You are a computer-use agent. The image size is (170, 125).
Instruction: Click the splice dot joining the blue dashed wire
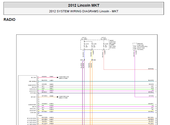tap(84, 60)
